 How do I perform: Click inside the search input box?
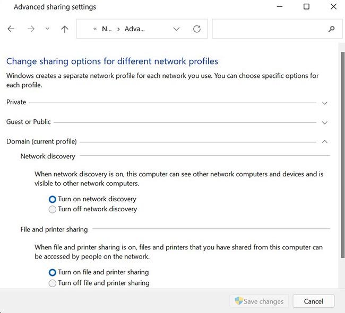[x=268, y=29]
